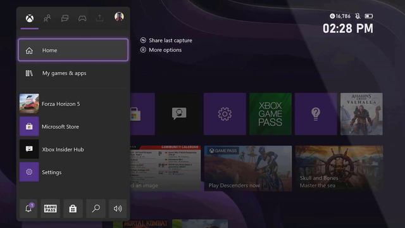Image resolution: width=405 pixels, height=228 pixels.
Task: Click the Microsoft Store bag icon tile
Action: pyautogui.click(x=29, y=127)
